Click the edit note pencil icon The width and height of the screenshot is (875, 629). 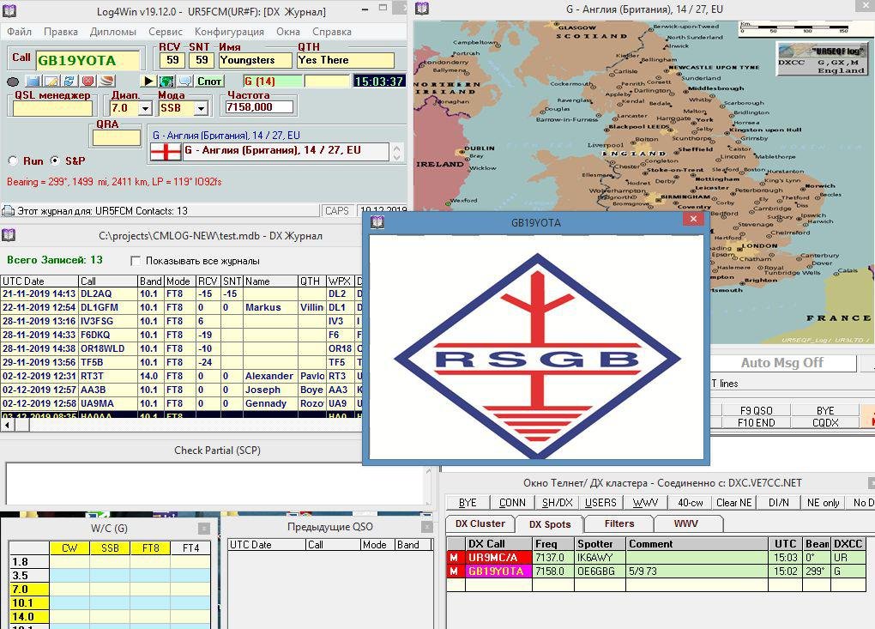(51, 81)
